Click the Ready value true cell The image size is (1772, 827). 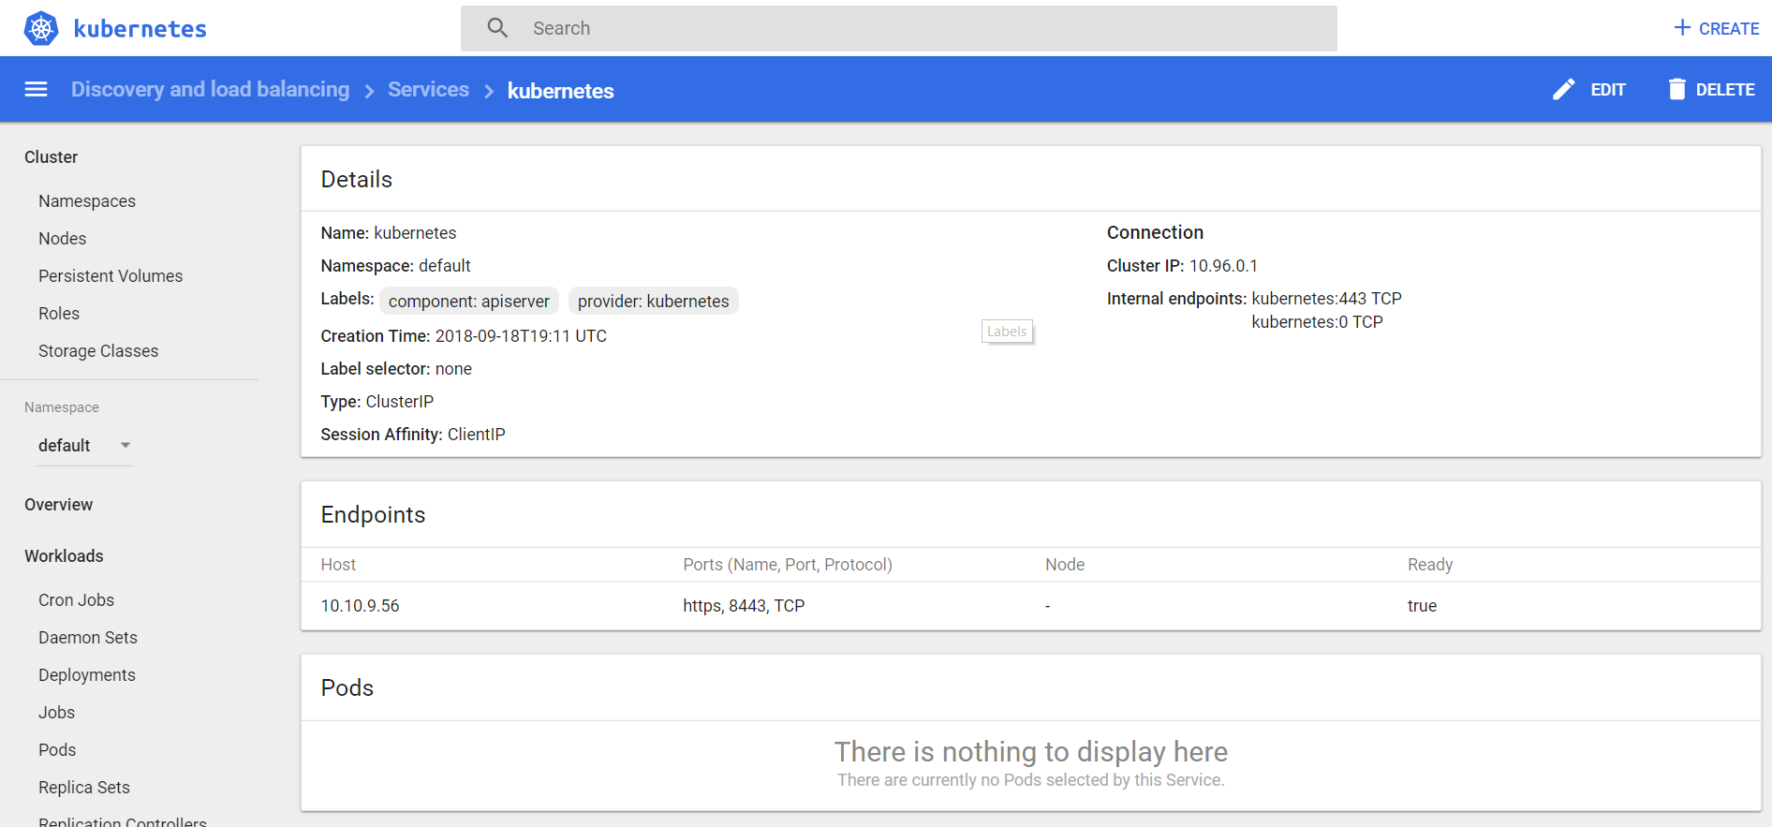1422,606
